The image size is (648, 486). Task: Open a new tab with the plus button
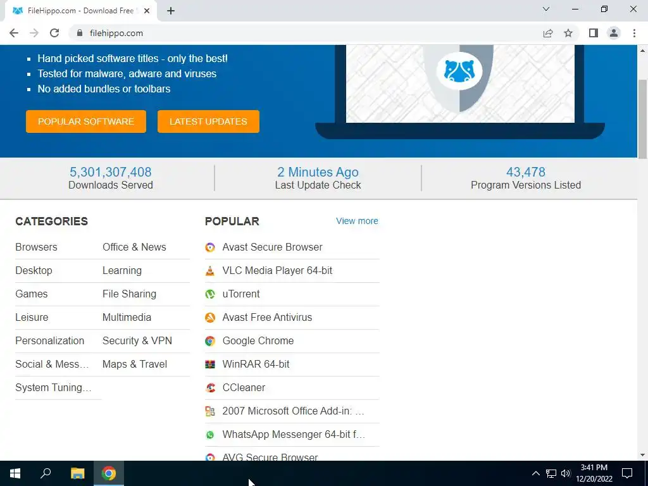tap(171, 11)
